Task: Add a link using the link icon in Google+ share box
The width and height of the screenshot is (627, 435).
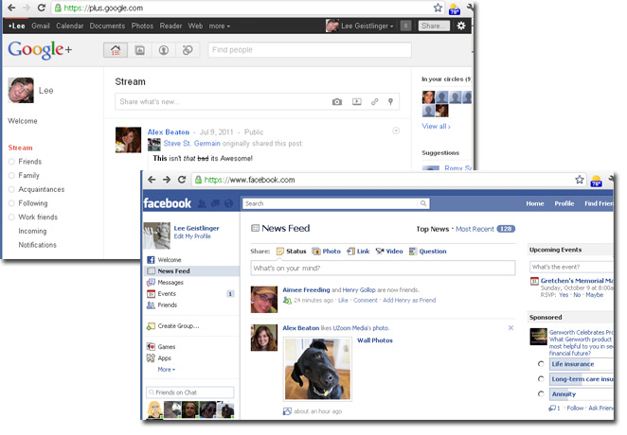Action: 375,102
